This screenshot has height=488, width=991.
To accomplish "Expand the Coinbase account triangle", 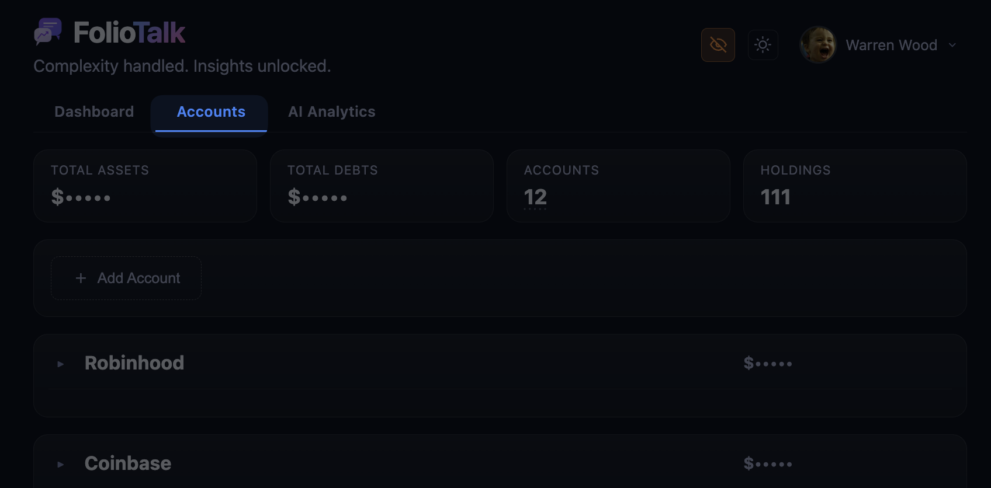I will click(61, 465).
